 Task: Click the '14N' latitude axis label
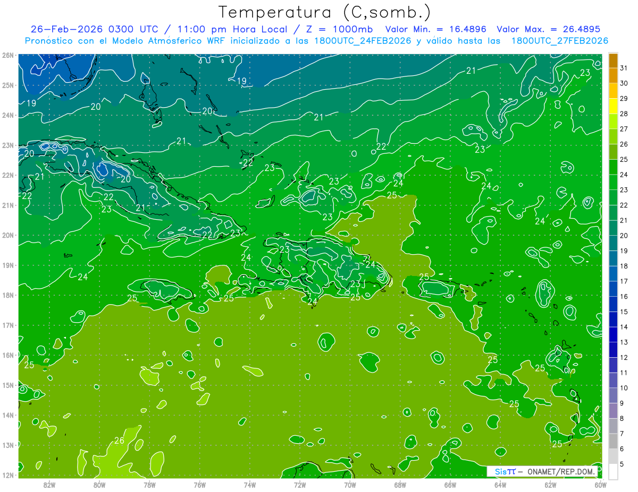tap(8, 415)
